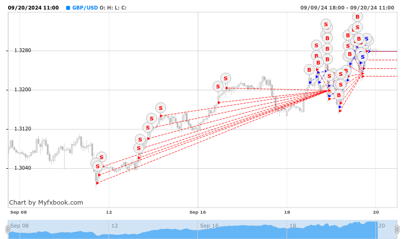Viewport: 406px width, 239px height.
Task: Click the 09/09/24 18:00 - 09/20/24 11:00 range
Action: tap(347, 8)
